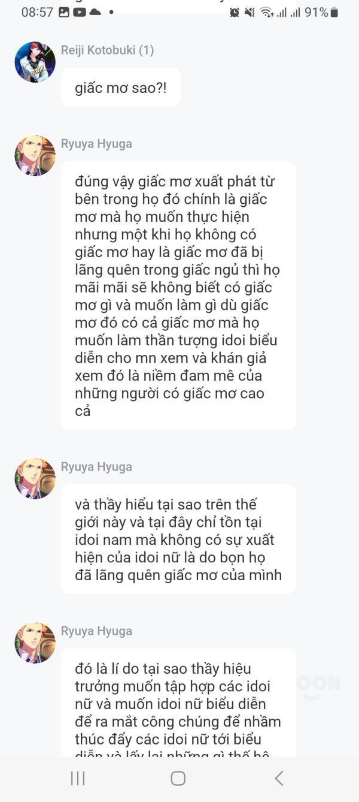Open Reiji Kotobuki's profile avatar

click(x=35, y=62)
